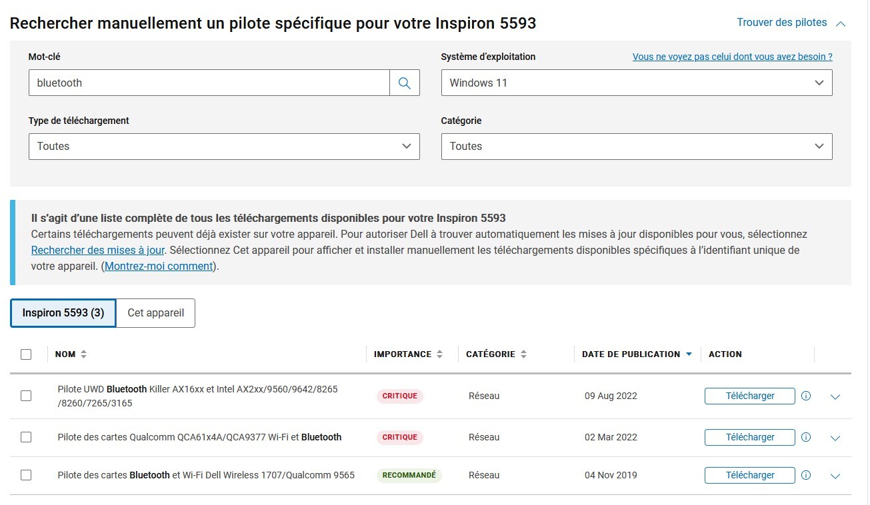The image size is (870, 505).
Task: Select the Inspiron 5593 (3) tab
Action: pos(63,313)
